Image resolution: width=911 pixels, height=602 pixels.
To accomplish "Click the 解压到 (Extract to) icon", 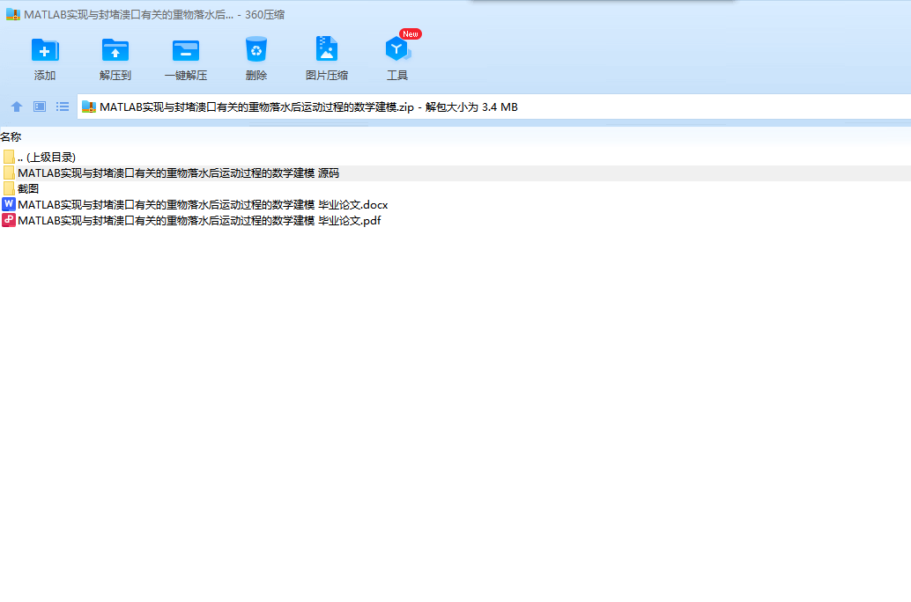I will click(115, 50).
